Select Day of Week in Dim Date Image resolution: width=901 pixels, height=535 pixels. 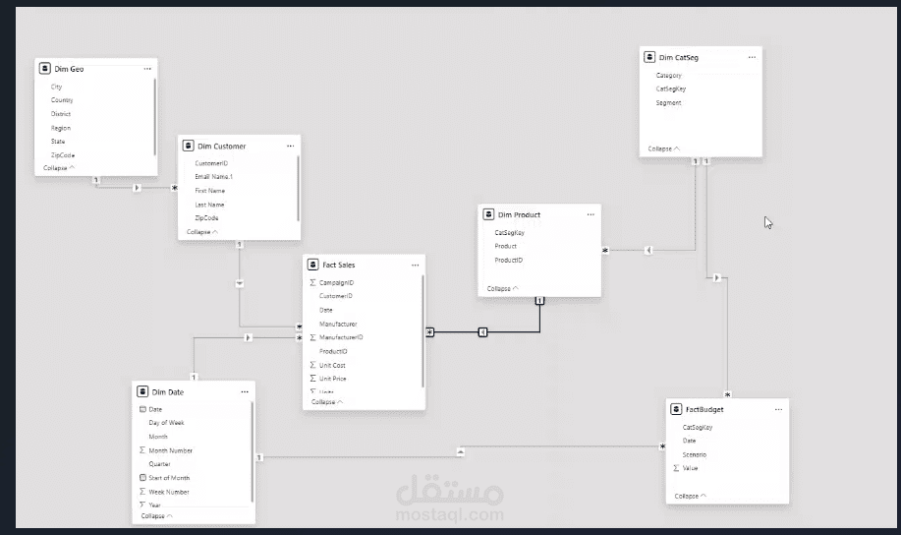[166, 422]
